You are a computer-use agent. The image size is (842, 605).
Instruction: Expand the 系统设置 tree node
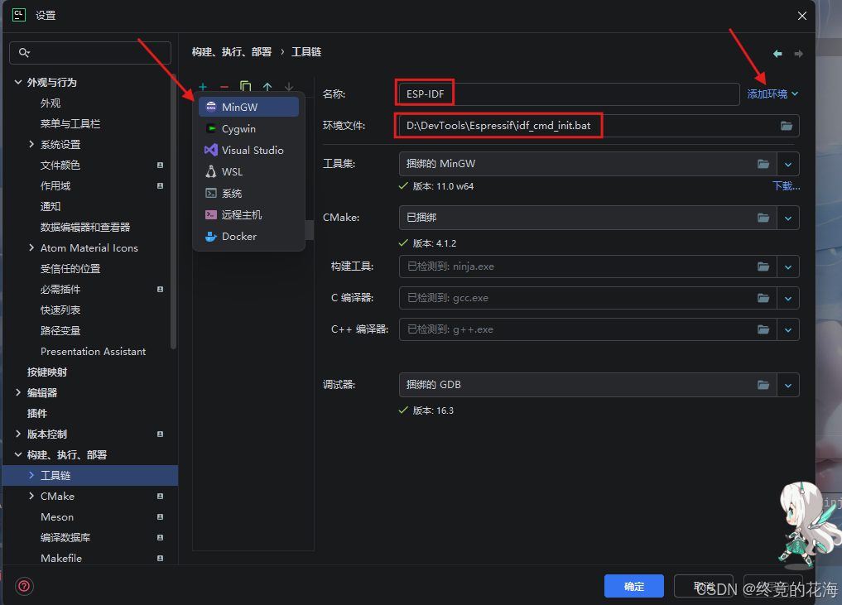31,144
